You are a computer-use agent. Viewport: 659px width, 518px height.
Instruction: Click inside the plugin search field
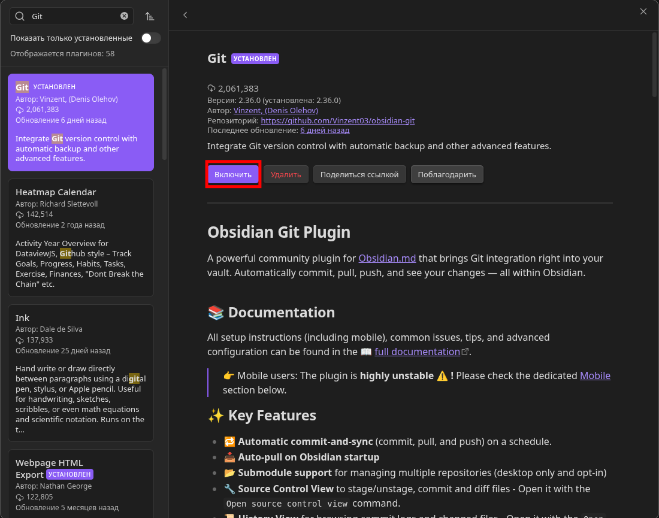(72, 16)
